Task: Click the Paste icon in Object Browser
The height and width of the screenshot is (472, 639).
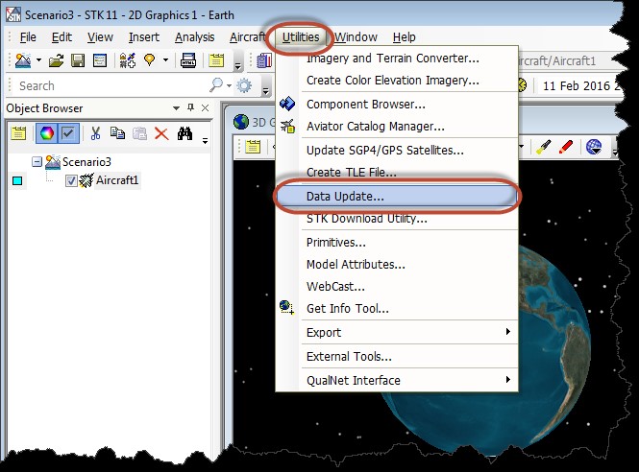Action: click(139, 133)
